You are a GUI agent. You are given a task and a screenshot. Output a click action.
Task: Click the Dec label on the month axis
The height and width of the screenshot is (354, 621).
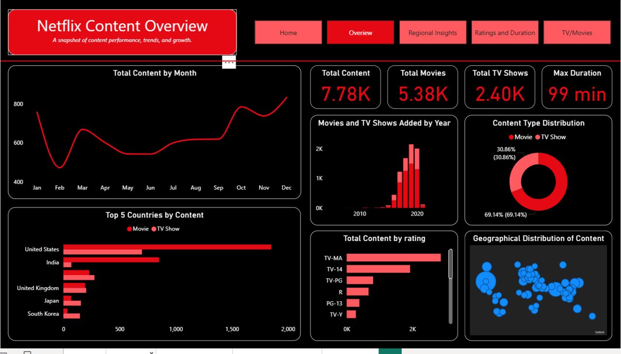287,187
